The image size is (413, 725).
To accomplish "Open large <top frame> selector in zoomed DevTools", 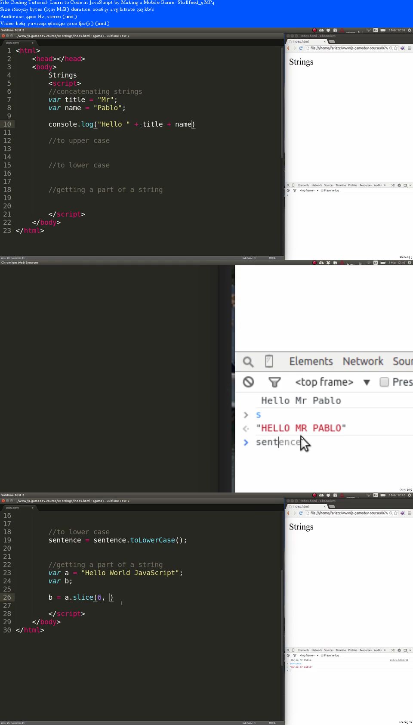I will [x=332, y=382].
